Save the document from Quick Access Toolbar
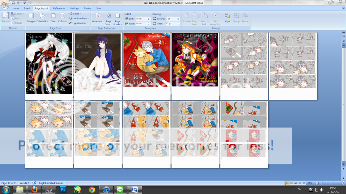346x194 pixels. click(x=13, y=3)
